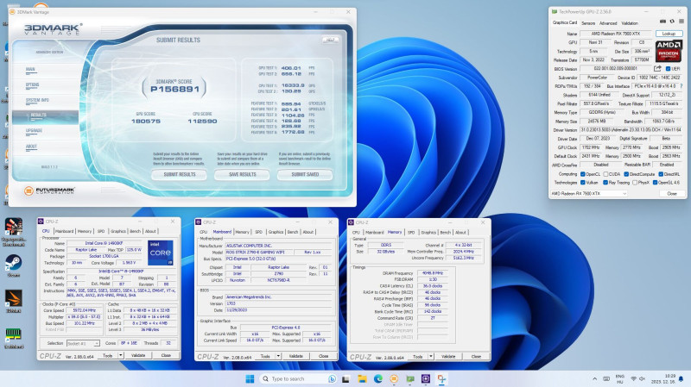Toggle the UEFI checkbox in GPU-Z
The image size is (691, 387).
(668, 69)
